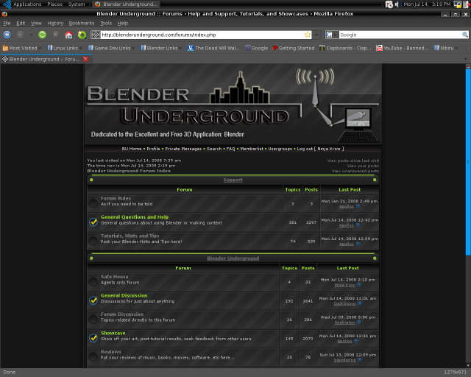The height and width of the screenshot is (377, 471).
Task: Open the Applications menu in top panel
Action: click(27, 4)
